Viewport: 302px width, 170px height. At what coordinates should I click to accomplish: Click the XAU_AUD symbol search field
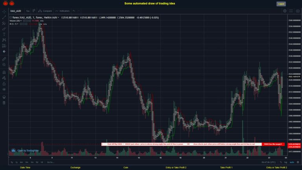coord(16,11)
